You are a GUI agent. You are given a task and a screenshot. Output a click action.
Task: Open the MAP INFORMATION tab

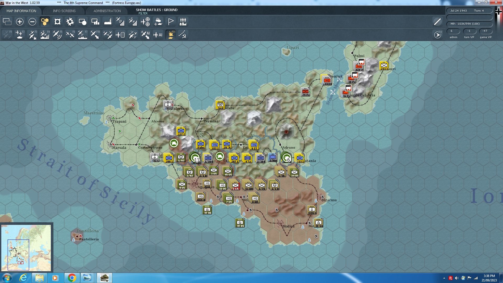pos(21,11)
